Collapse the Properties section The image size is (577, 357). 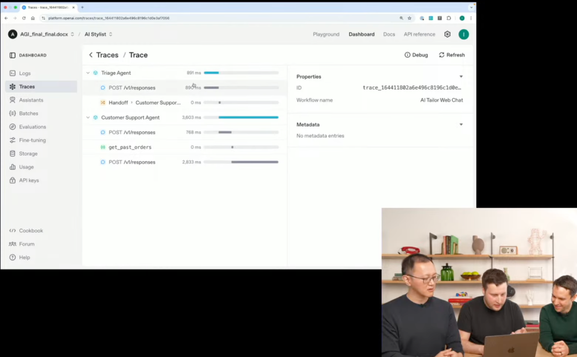(x=461, y=76)
